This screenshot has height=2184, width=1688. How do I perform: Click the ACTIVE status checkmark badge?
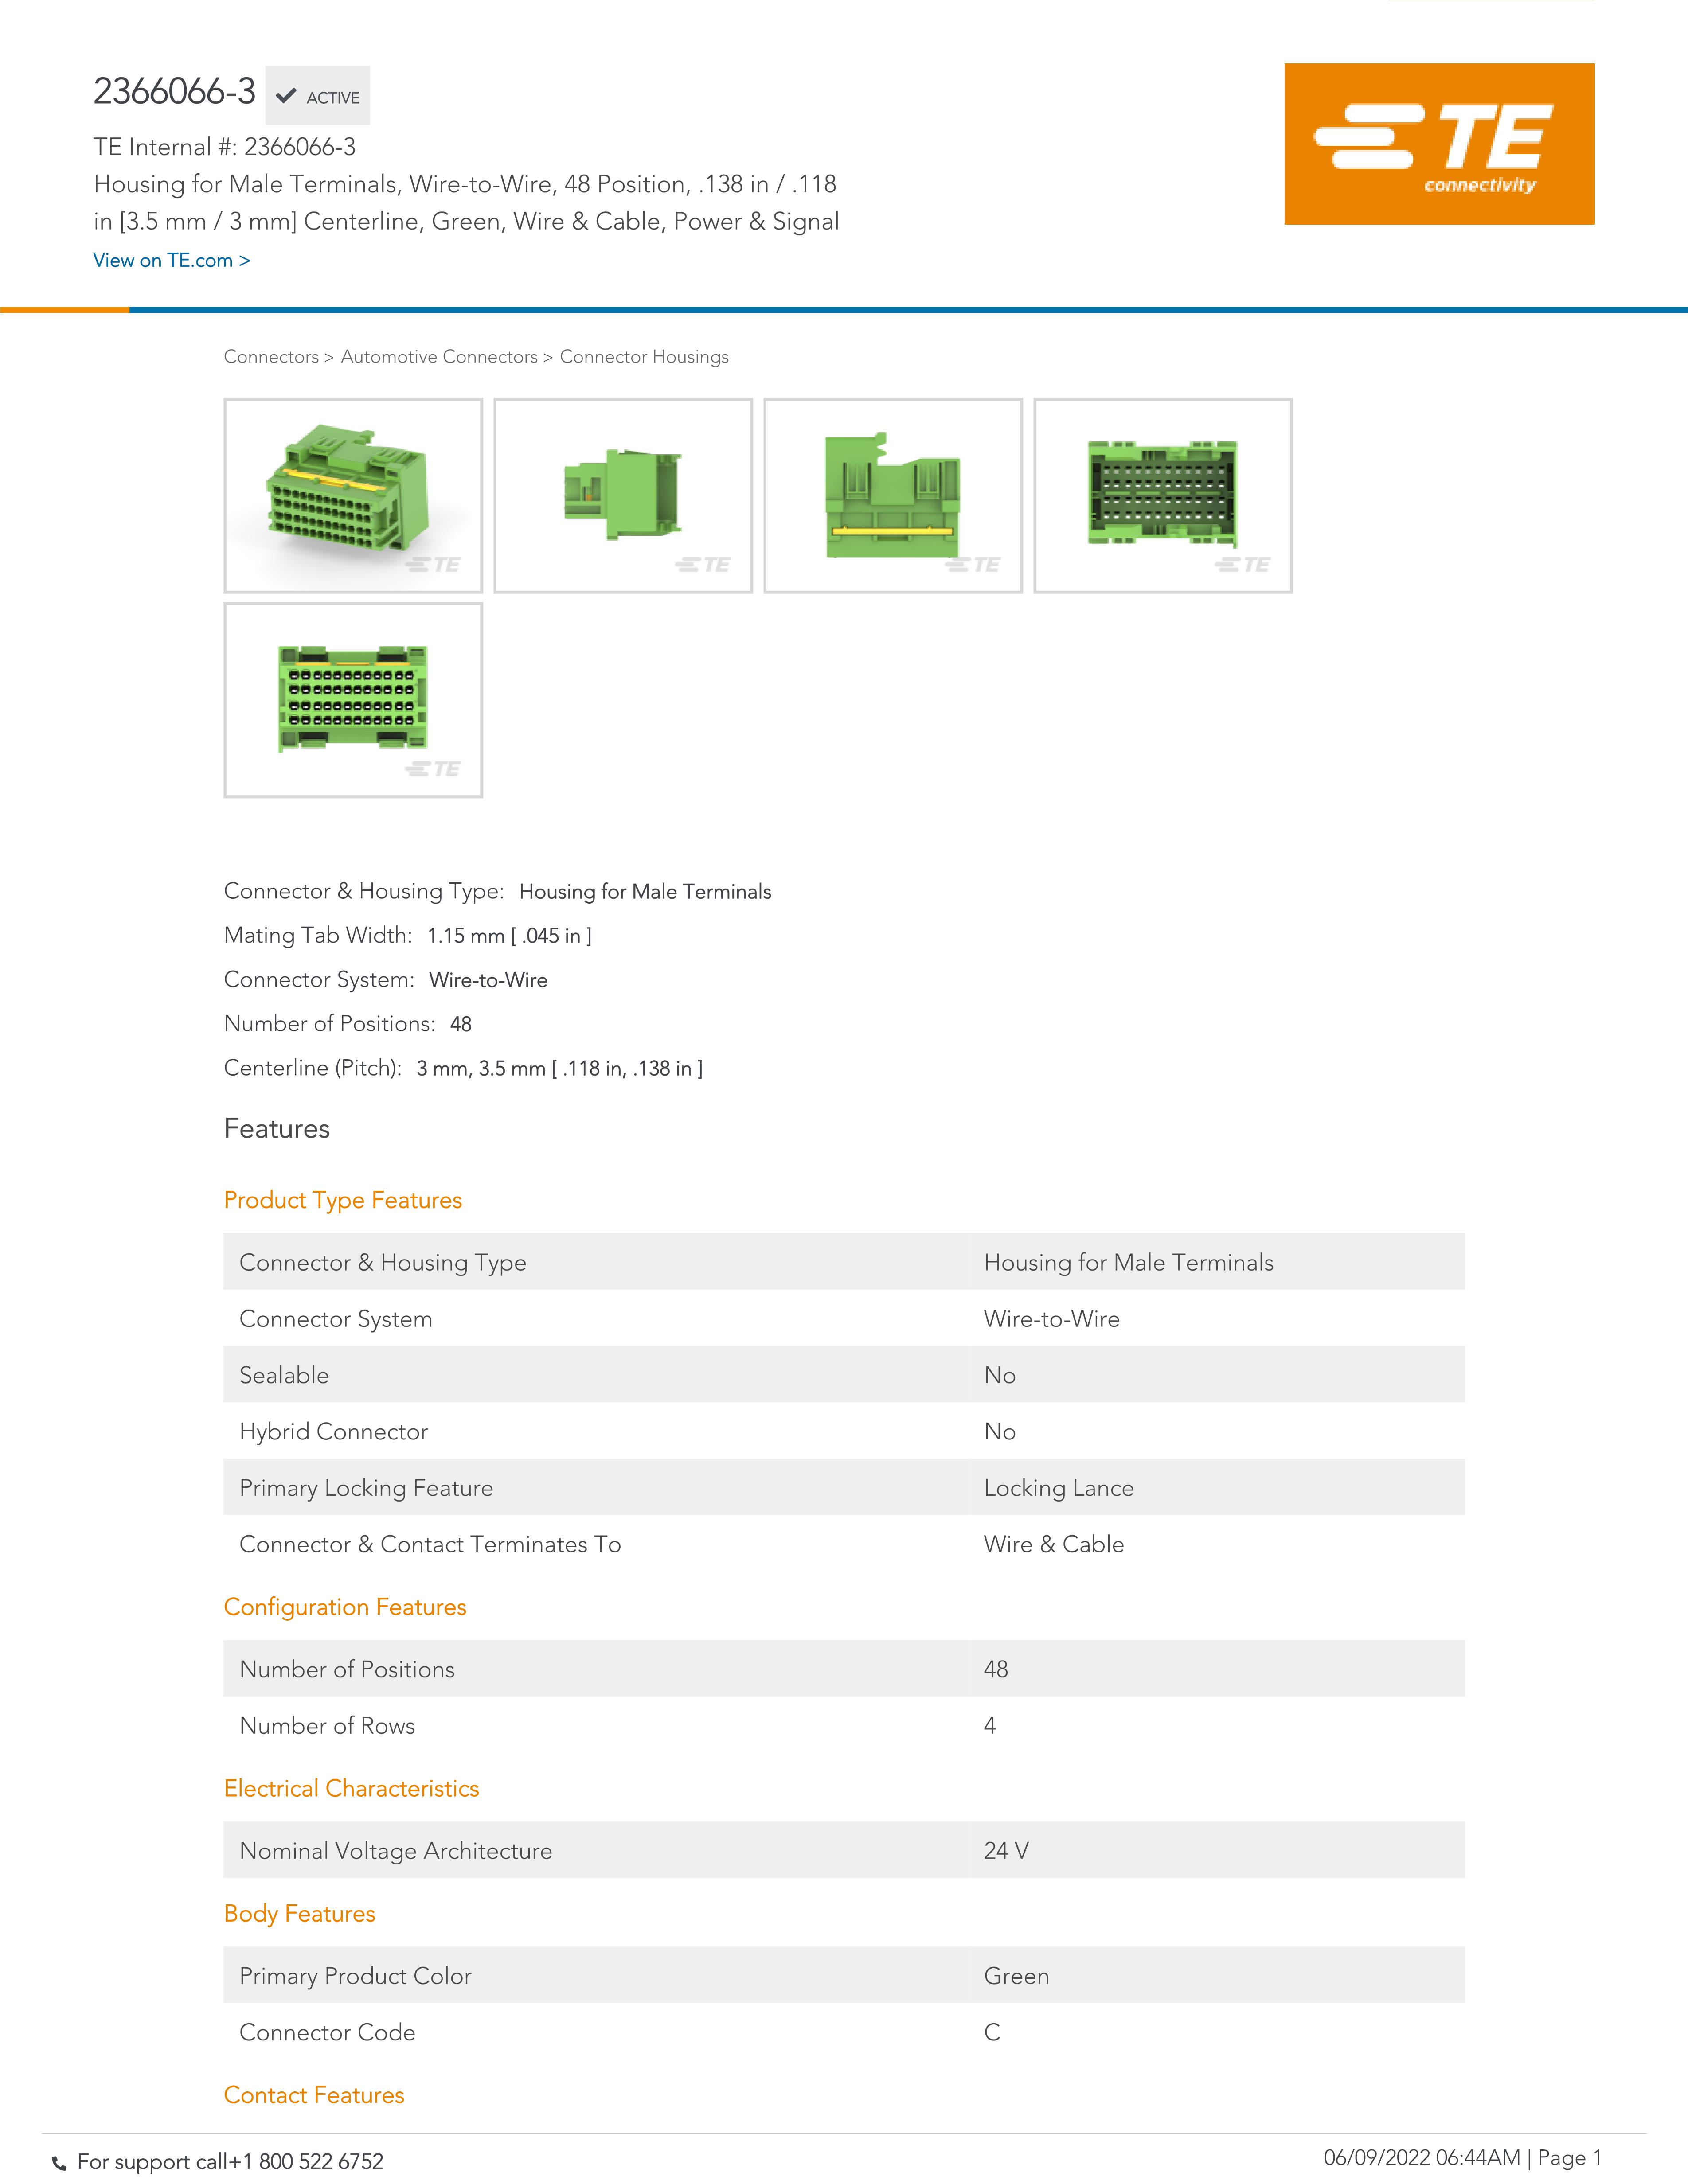click(317, 96)
